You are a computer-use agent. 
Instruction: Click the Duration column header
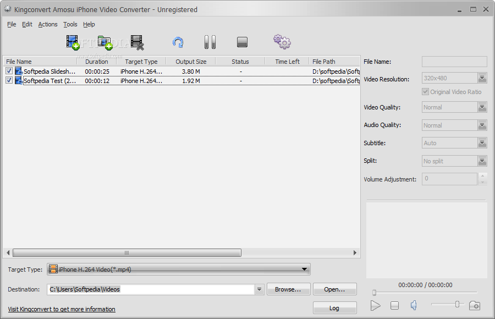(97, 62)
